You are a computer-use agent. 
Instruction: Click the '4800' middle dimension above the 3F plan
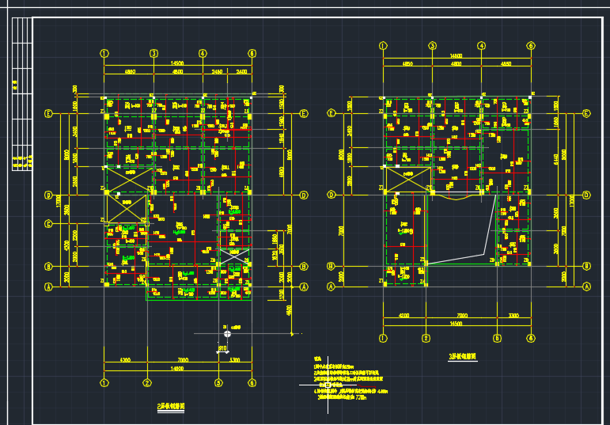457,63
